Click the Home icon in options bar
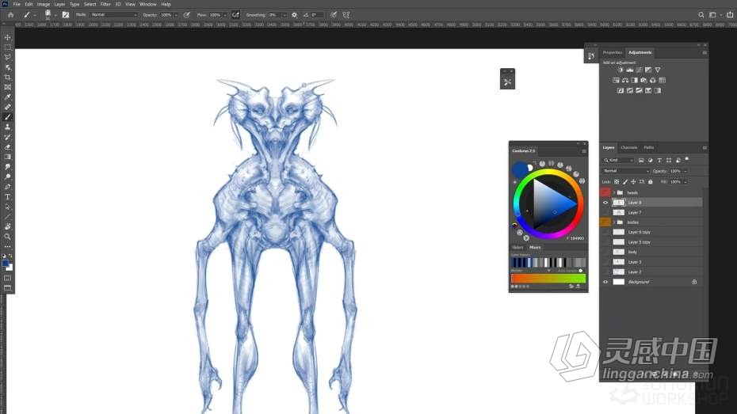Viewport: 737px width, 414px height. coord(11,15)
